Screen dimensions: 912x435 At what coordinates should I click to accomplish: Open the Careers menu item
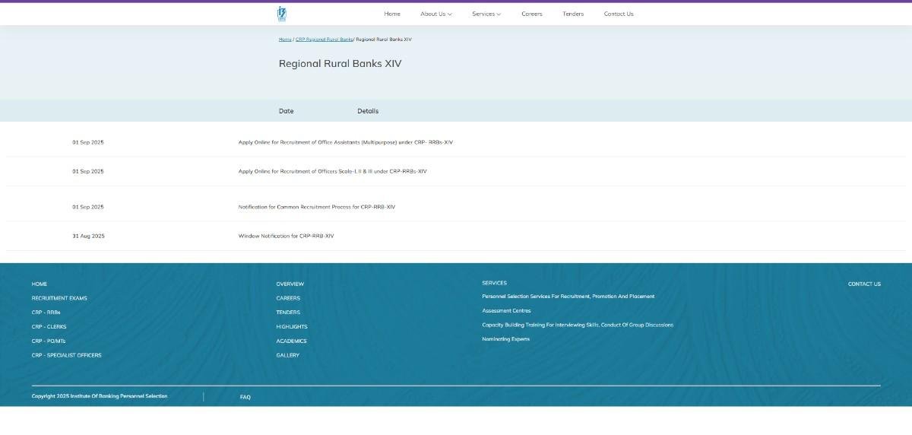(x=532, y=14)
